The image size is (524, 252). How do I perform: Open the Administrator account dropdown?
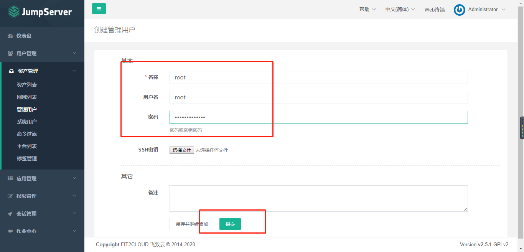click(x=486, y=9)
